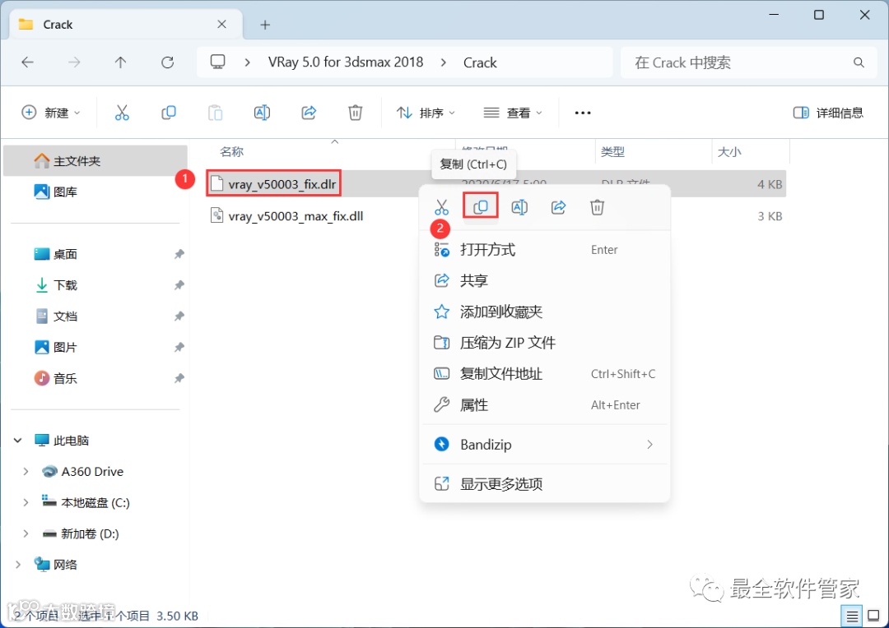Viewport: 889px width, 628px height.
Task: Click the Crack breadcrumb in the address bar
Action: pos(480,62)
